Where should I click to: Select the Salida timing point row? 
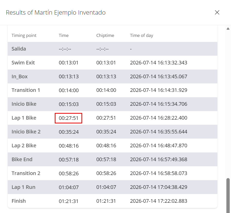(x=113, y=49)
